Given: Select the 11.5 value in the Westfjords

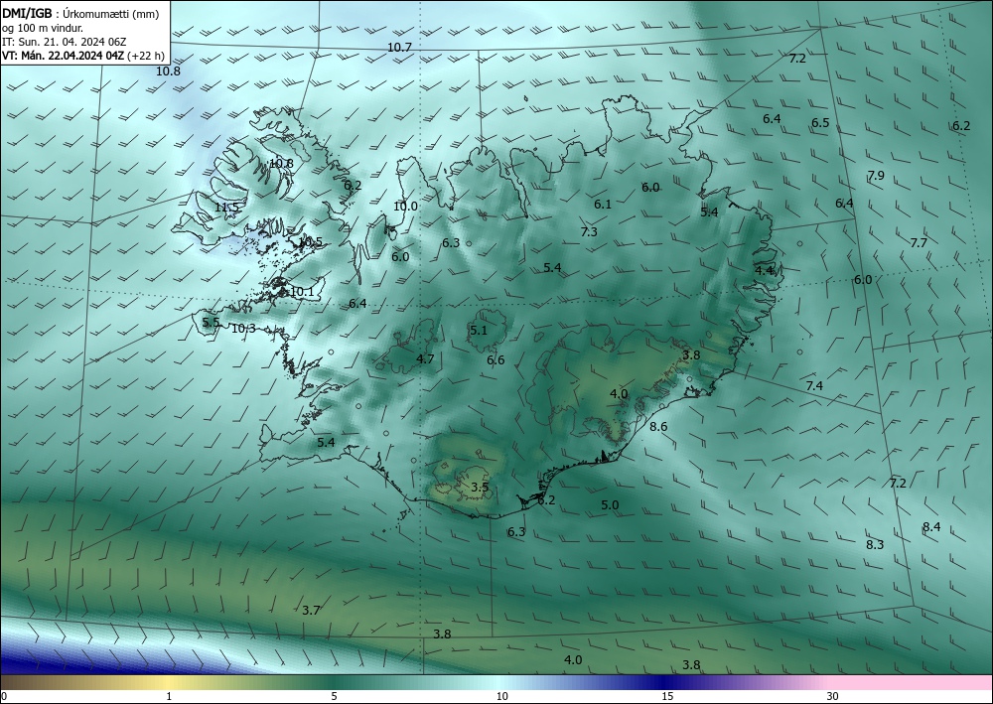Looking at the screenshot, I should pos(226,208).
